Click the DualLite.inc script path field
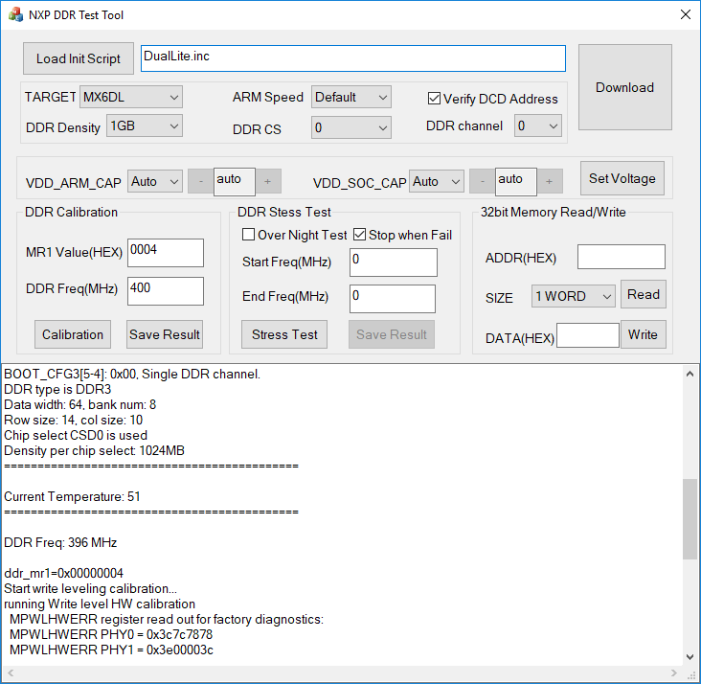The width and height of the screenshot is (701, 684). pyautogui.click(x=353, y=58)
